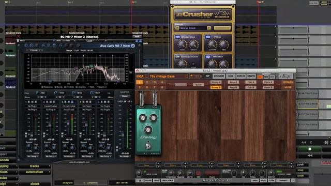
Task: Click CamelCrusher Distortion TUBE knob
Action: click(182, 44)
